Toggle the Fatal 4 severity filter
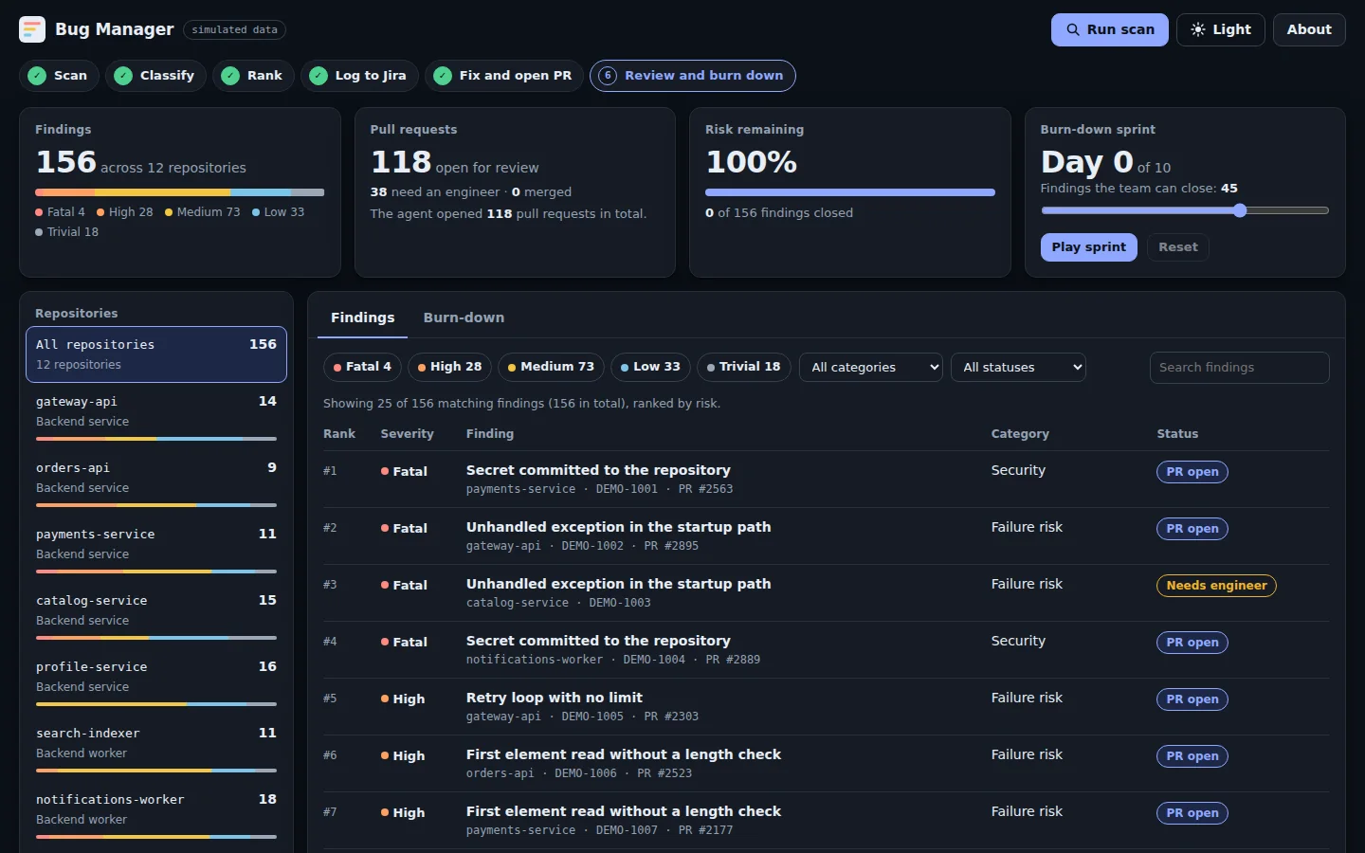Viewport: 1365px width, 853px height. coord(362,367)
